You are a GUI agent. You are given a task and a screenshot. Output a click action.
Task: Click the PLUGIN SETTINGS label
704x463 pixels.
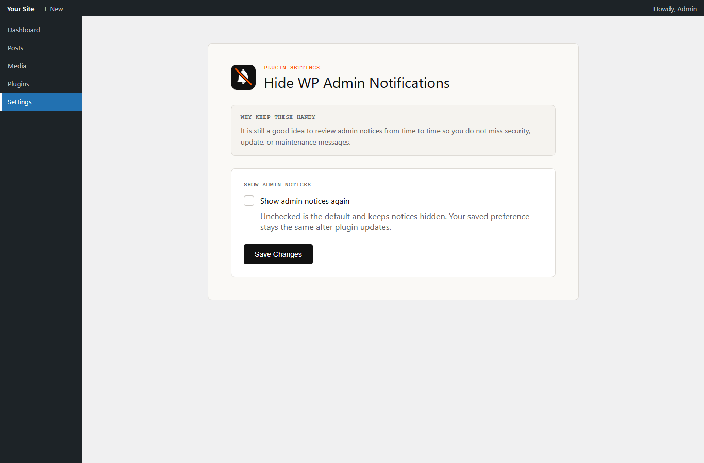coord(292,67)
